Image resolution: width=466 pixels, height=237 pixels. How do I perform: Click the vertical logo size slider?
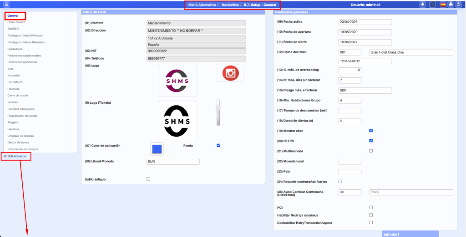pos(218,112)
